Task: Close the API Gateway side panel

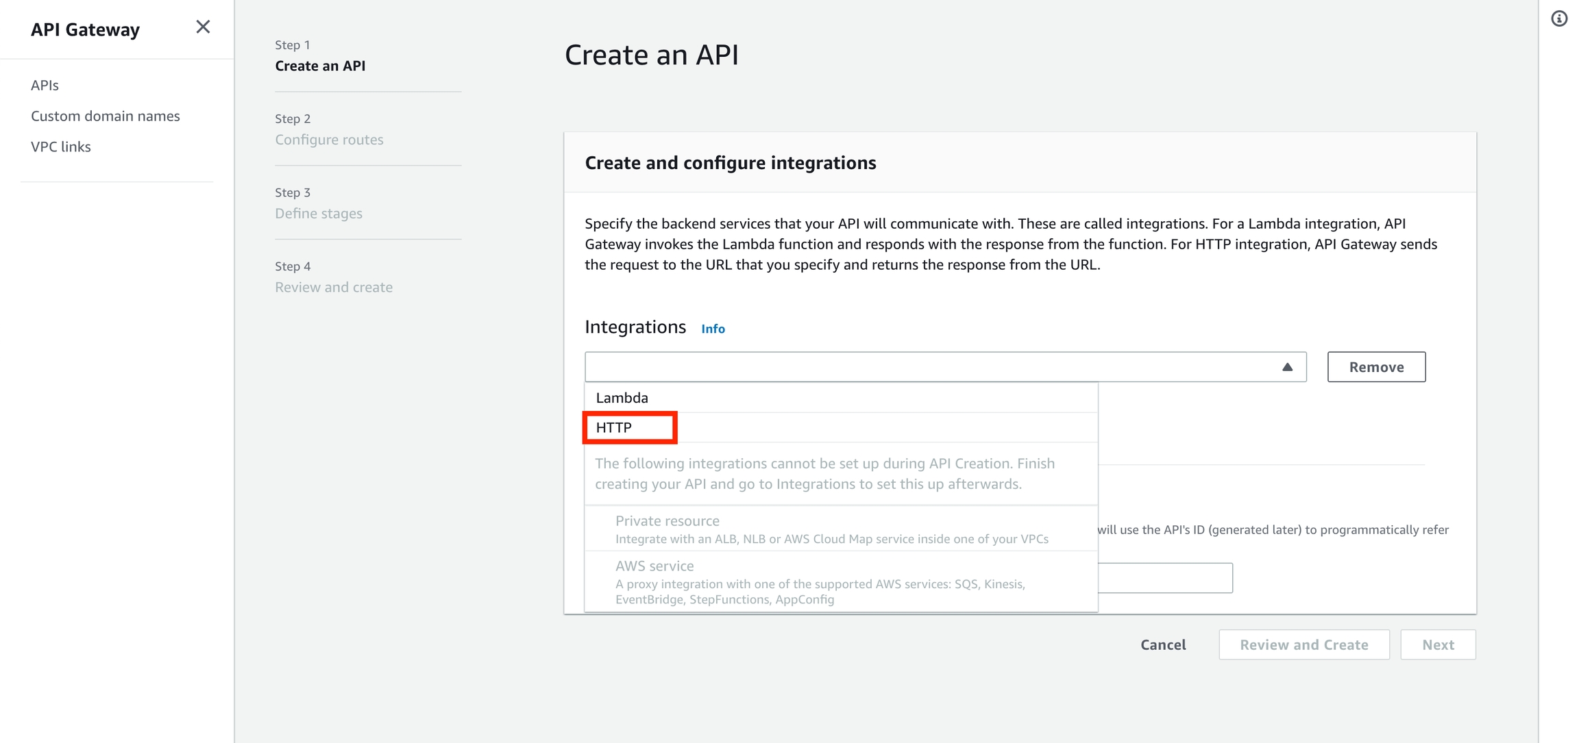Action: 203,27
